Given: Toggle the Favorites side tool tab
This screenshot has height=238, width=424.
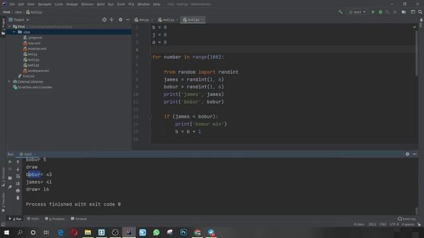Looking at the screenshot, I should tap(3, 202).
